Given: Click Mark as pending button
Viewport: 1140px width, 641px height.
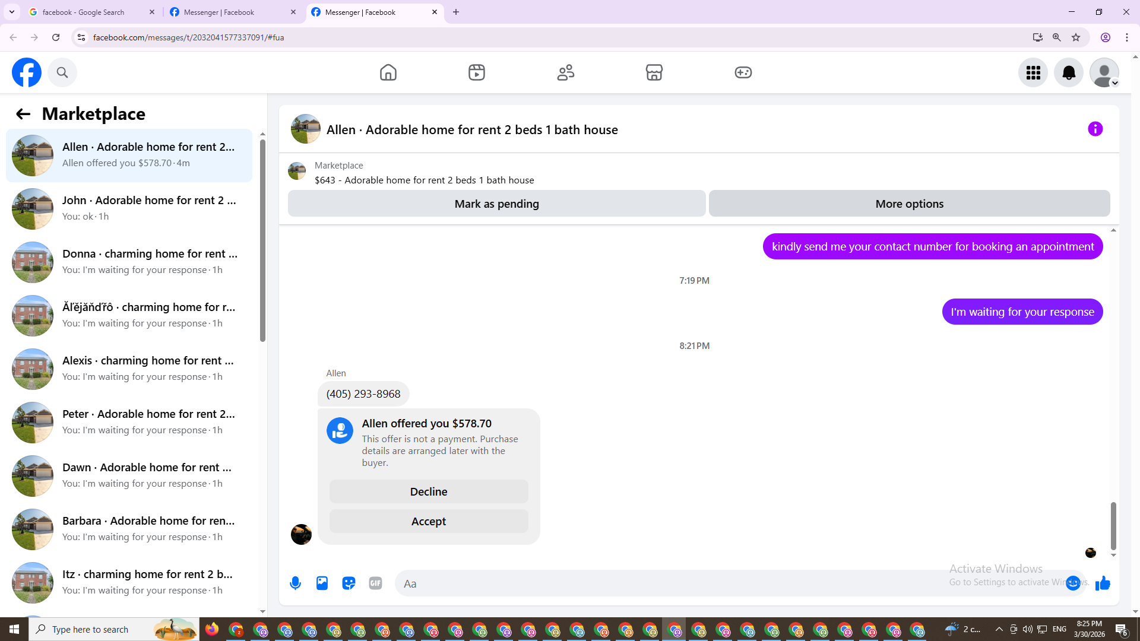Looking at the screenshot, I should pos(496,204).
